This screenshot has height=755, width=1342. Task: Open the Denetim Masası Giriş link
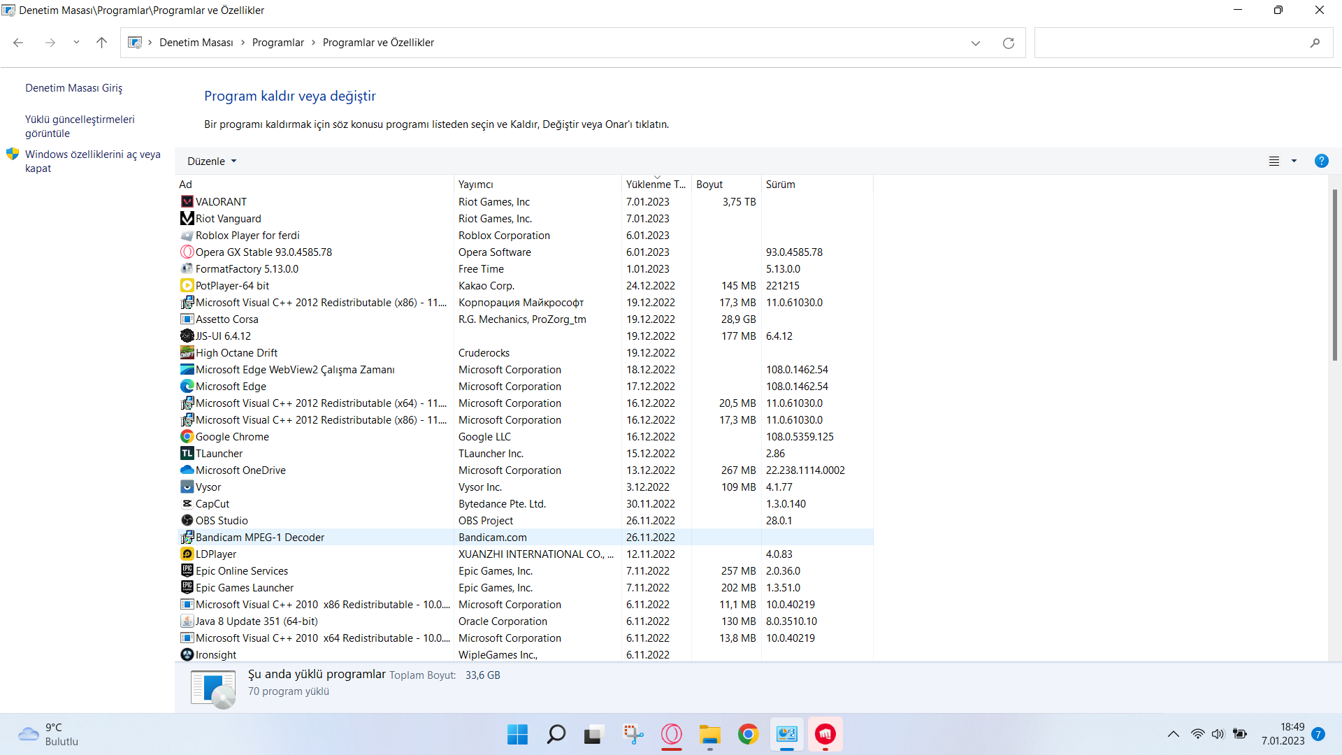(73, 88)
